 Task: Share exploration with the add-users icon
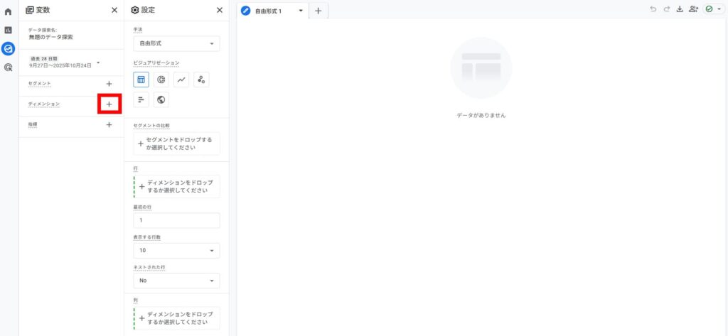click(x=693, y=10)
